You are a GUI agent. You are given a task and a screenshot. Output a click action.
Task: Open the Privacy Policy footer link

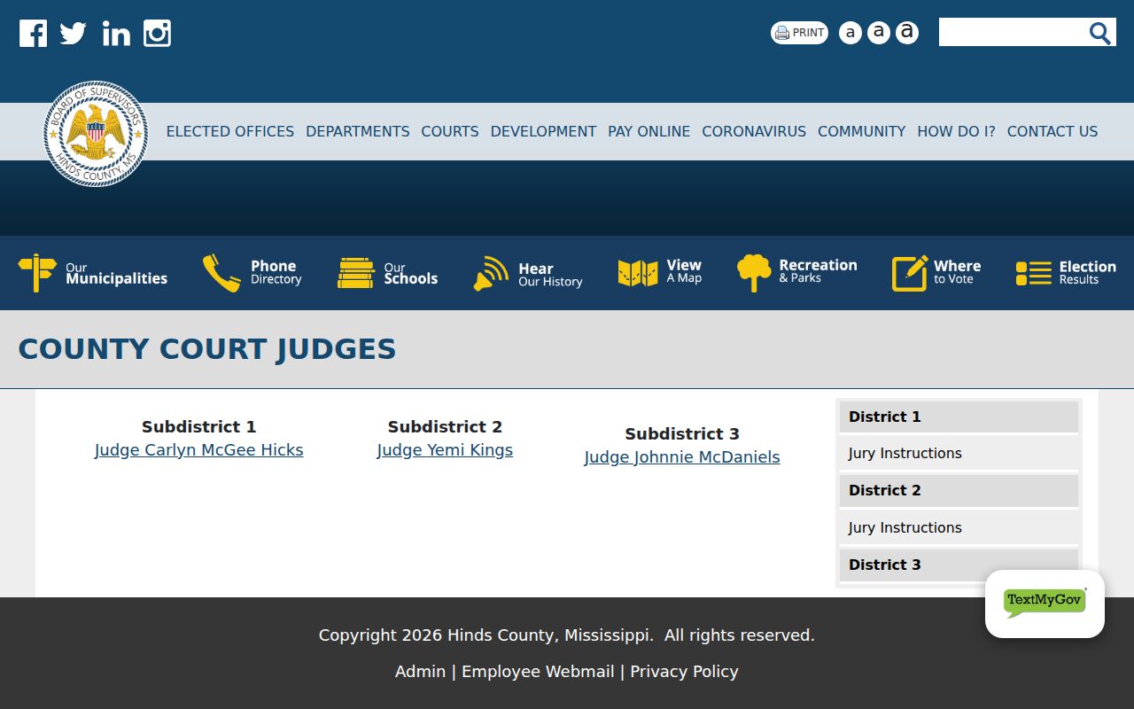tap(684, 672)
